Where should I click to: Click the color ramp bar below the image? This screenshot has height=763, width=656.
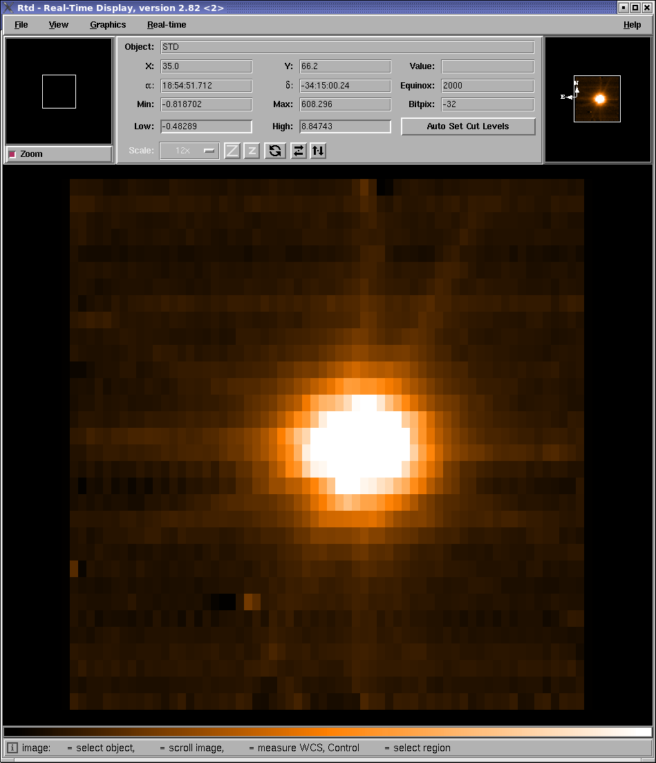pos(328,732)
